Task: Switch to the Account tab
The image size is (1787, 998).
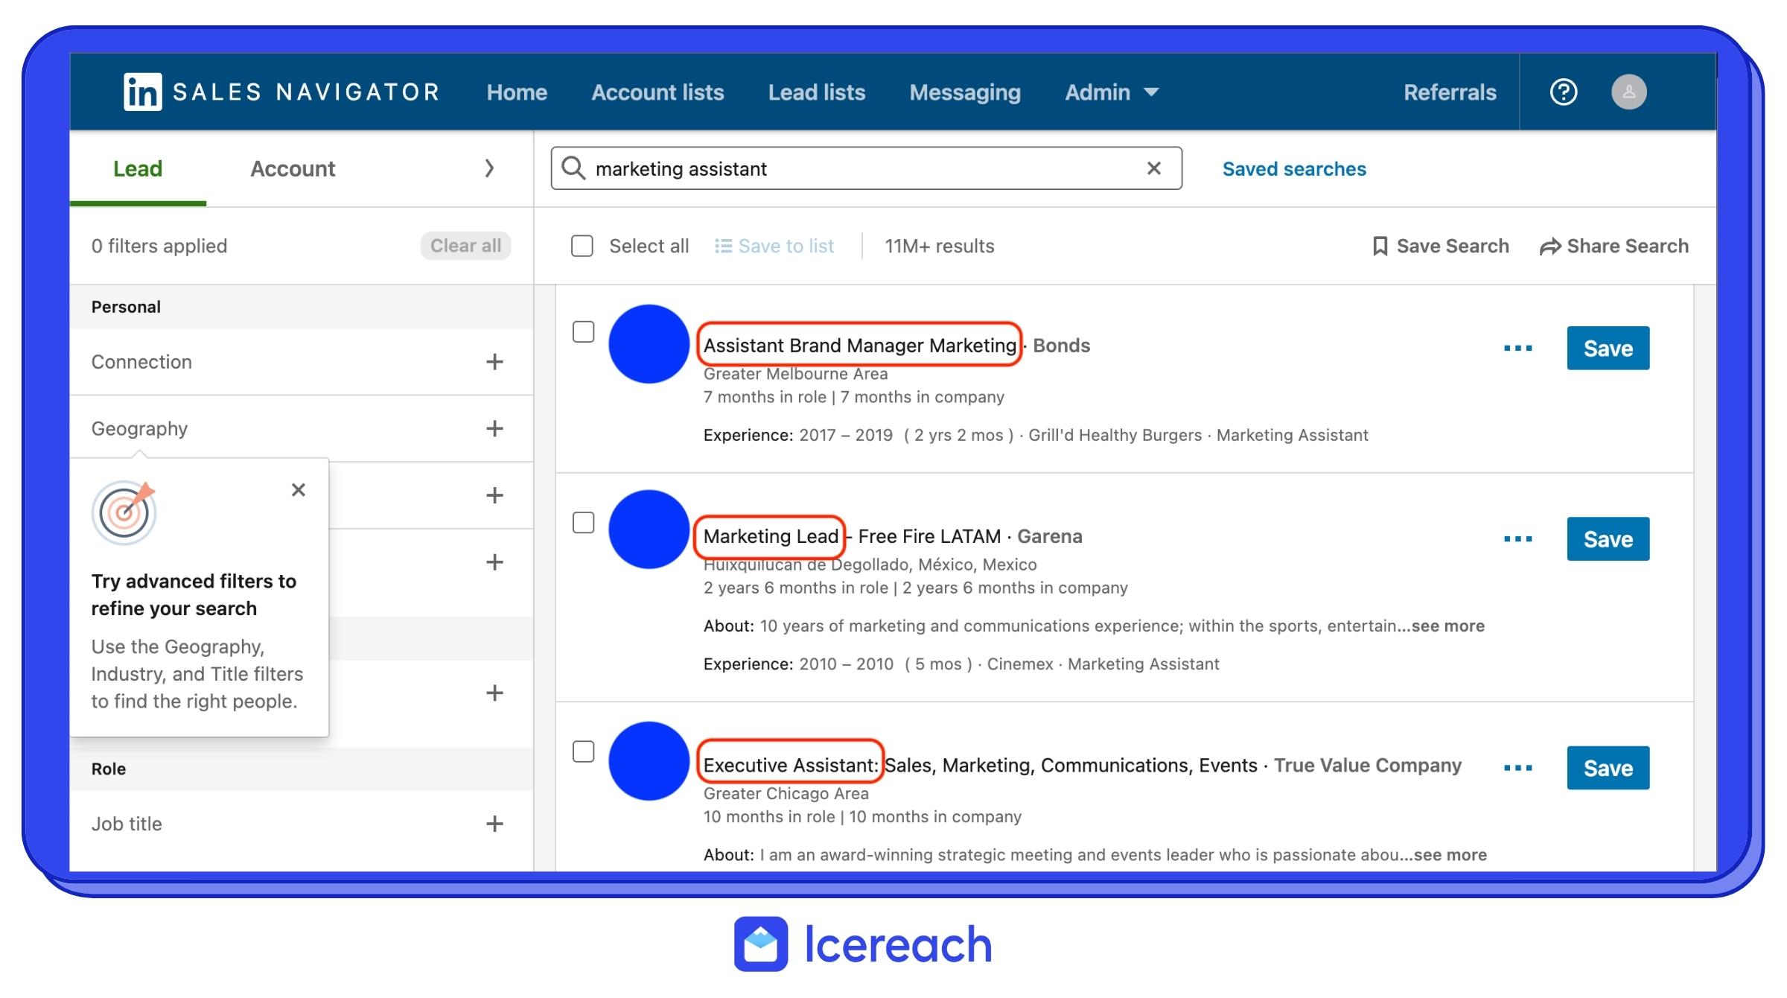Action: [x=293, y=169]
